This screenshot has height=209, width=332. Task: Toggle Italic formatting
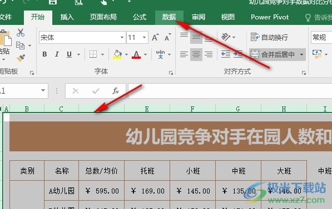tap(57, 54)
